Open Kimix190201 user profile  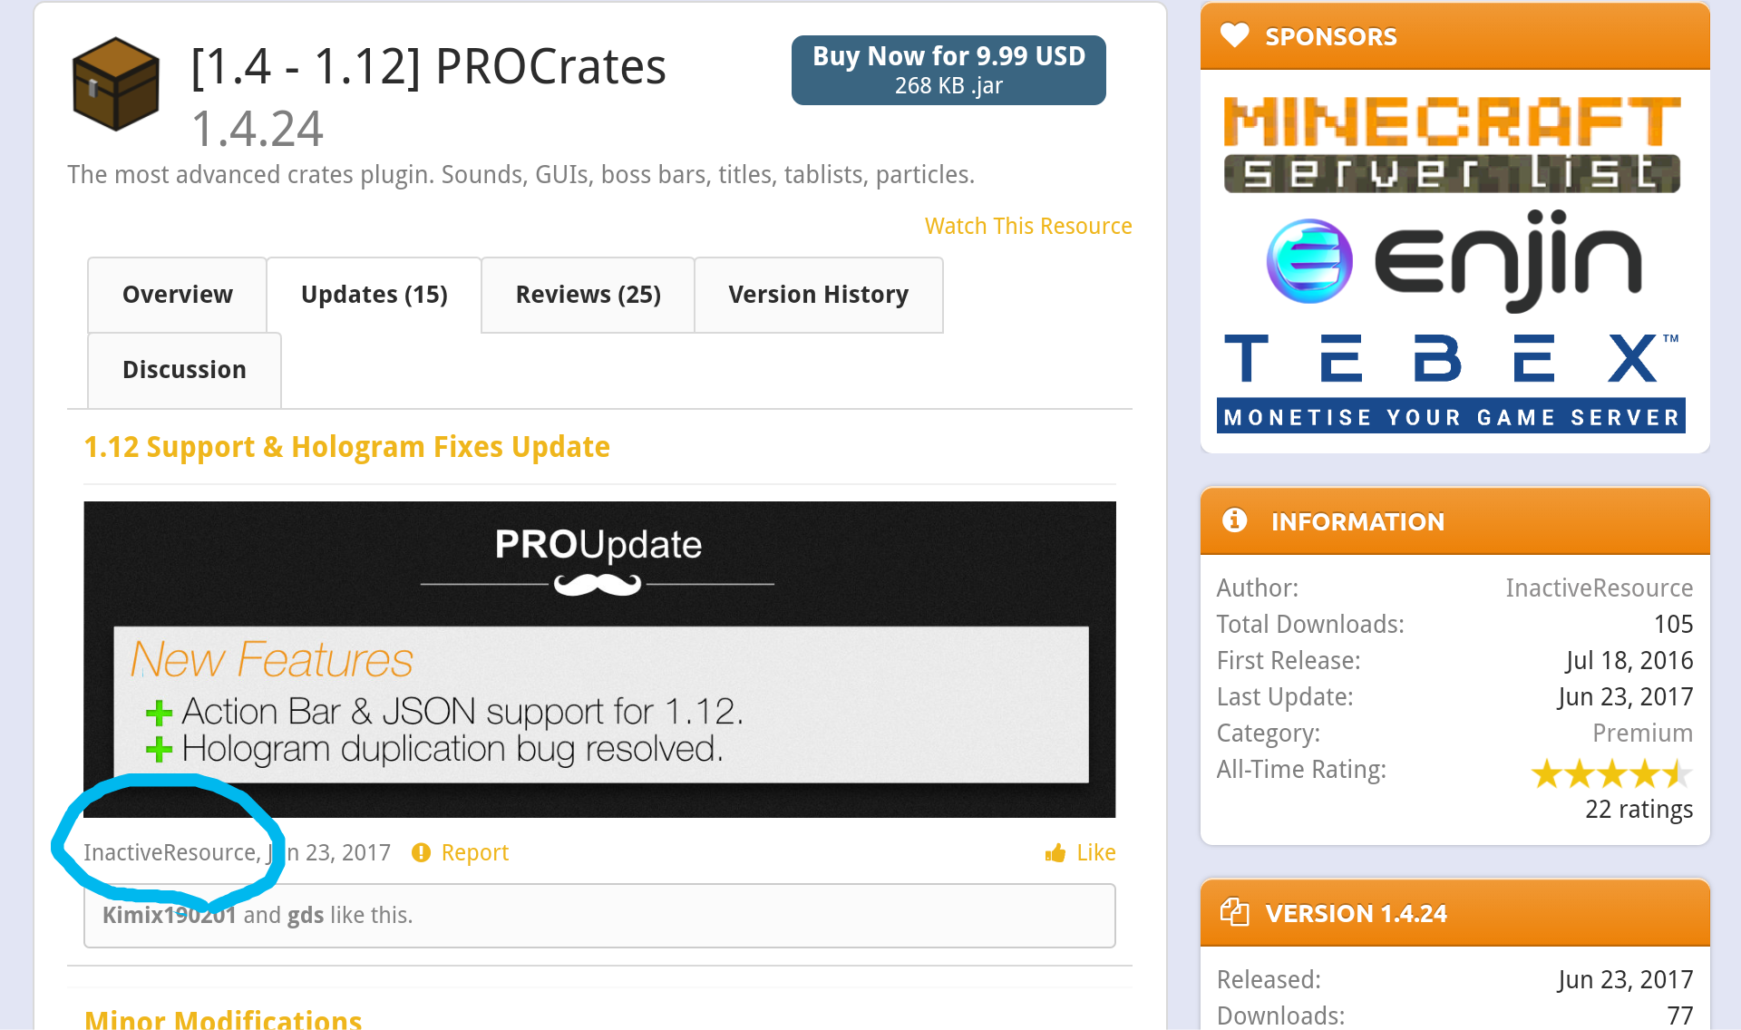click(169, 915)
